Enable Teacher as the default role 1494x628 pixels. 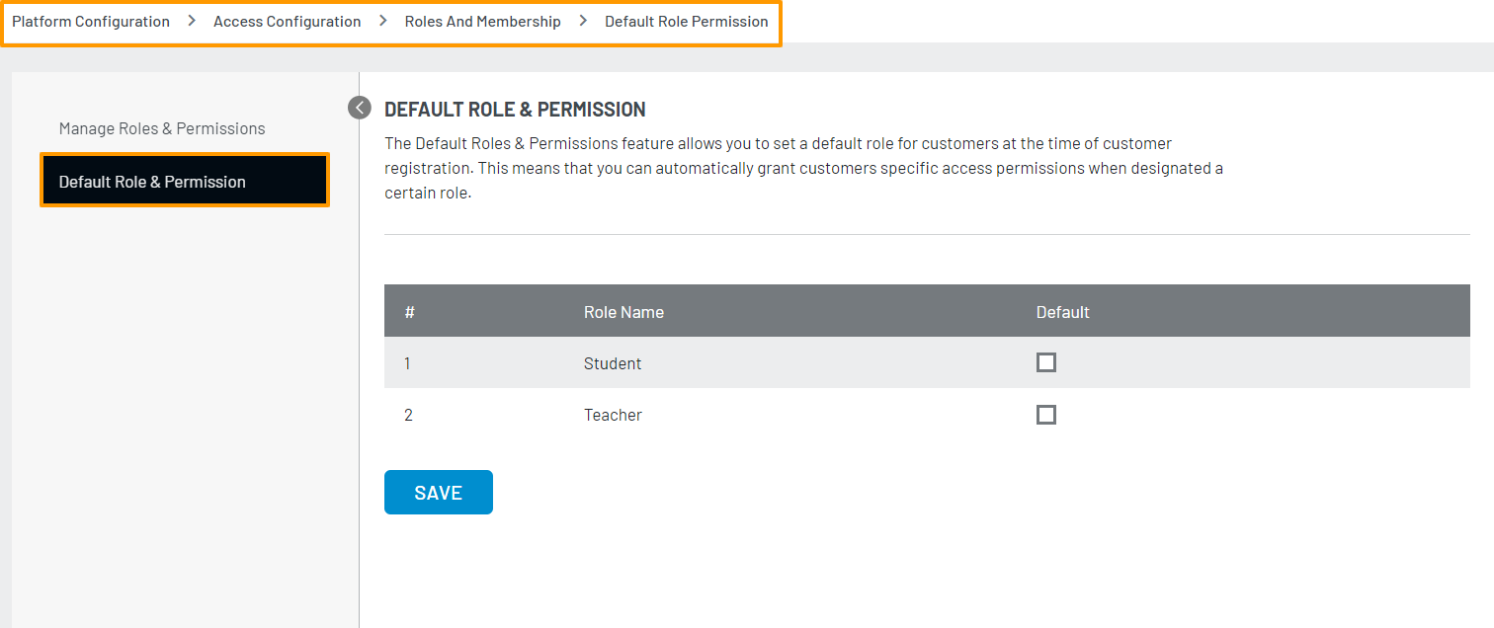coord(1045,415)
